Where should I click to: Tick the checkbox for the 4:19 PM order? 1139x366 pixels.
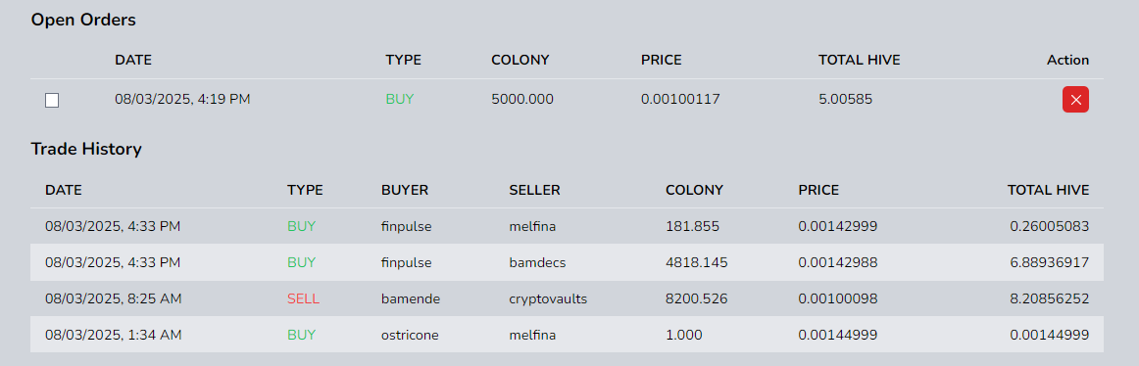pos(52,100)
